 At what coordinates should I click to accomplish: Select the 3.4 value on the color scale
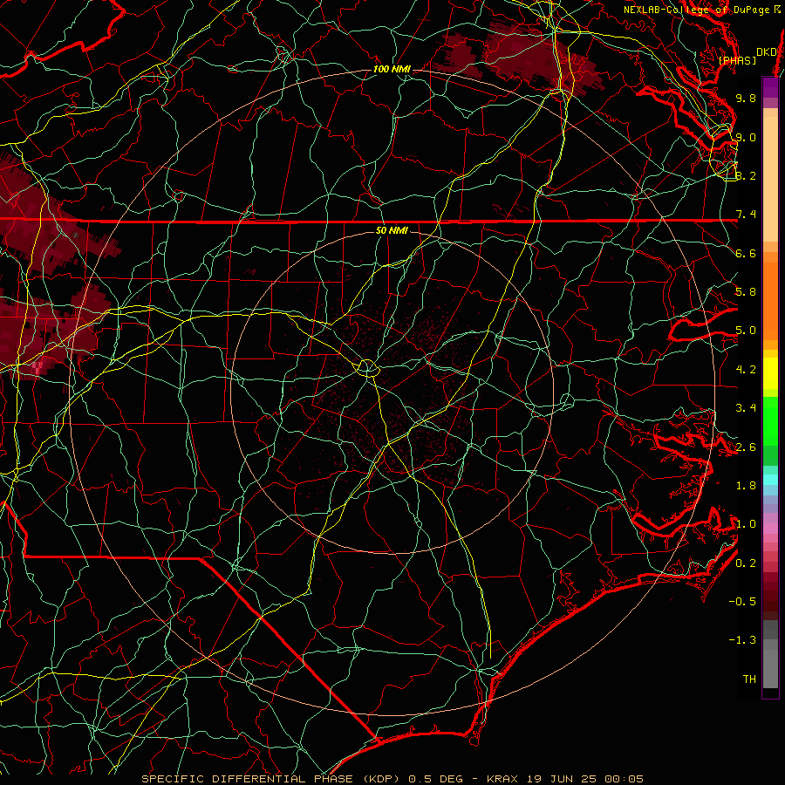(x=746, y=408)
